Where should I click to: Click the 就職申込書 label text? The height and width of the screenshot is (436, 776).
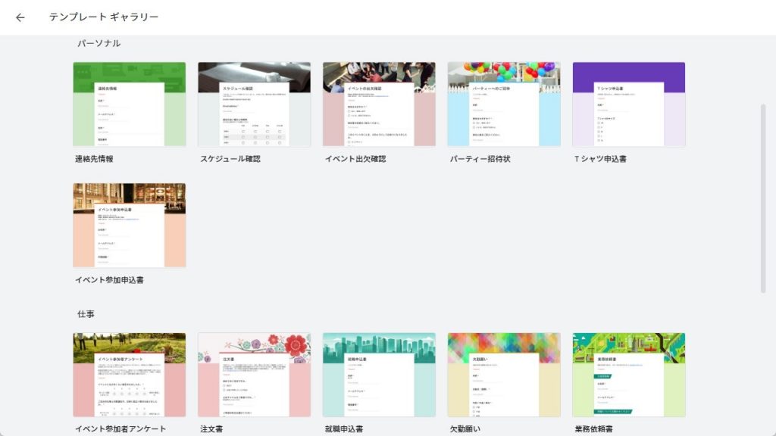344,429
